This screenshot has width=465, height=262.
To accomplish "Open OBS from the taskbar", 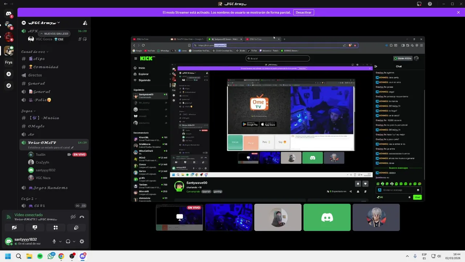I will point(72,256).
